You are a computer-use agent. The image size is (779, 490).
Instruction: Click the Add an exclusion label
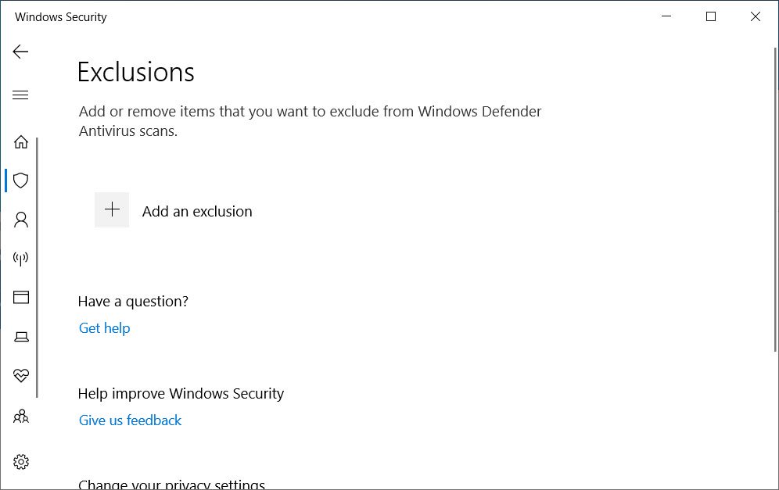[197, 212]
